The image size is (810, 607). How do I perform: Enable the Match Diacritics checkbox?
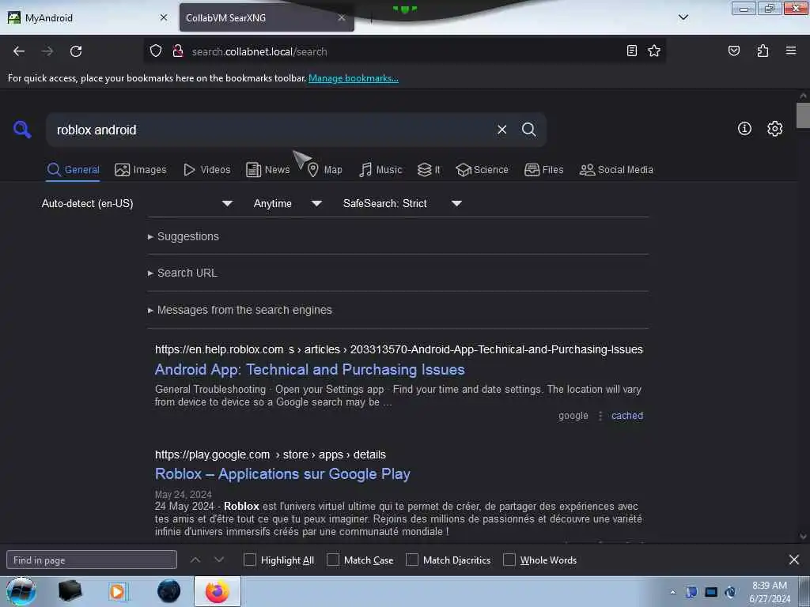(x=411, y=560)
